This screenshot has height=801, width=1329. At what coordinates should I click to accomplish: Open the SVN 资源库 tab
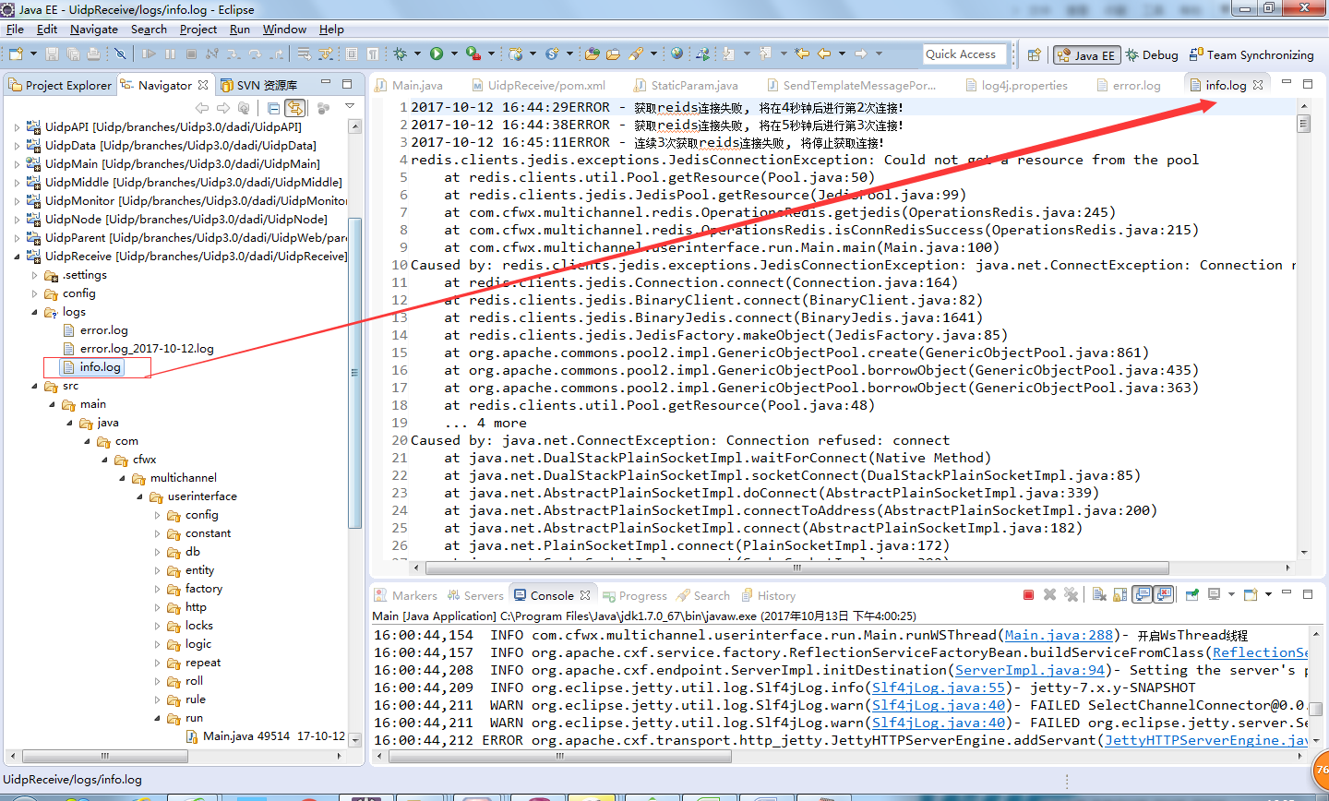[x=259, y=85]
